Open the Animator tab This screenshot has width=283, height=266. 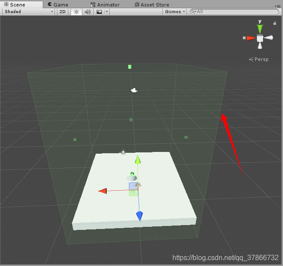coord(105,4)
